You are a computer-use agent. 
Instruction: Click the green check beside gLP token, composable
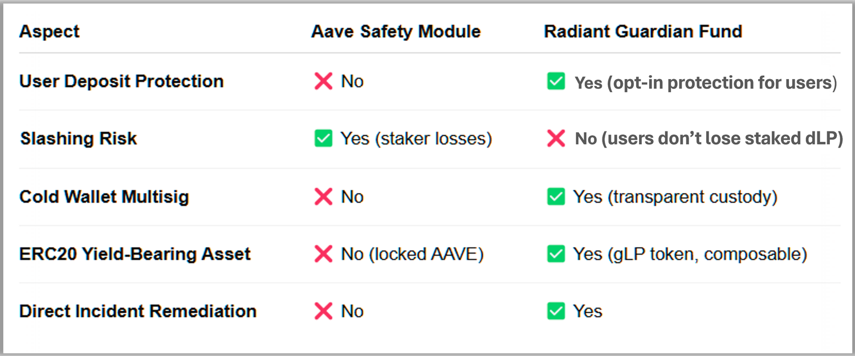click(556, 254)
